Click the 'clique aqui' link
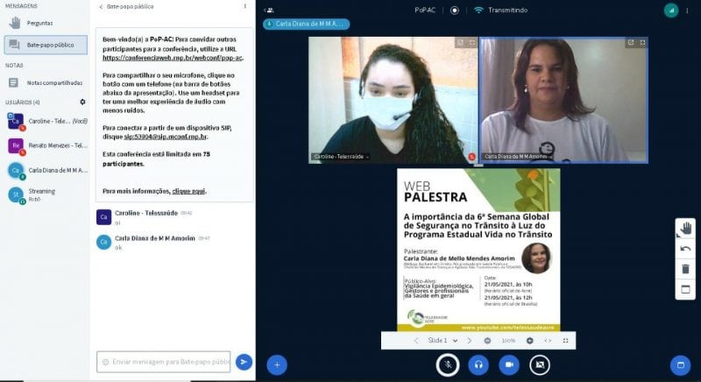The width and height of the screenshot is (701, 382). [189, 190]
